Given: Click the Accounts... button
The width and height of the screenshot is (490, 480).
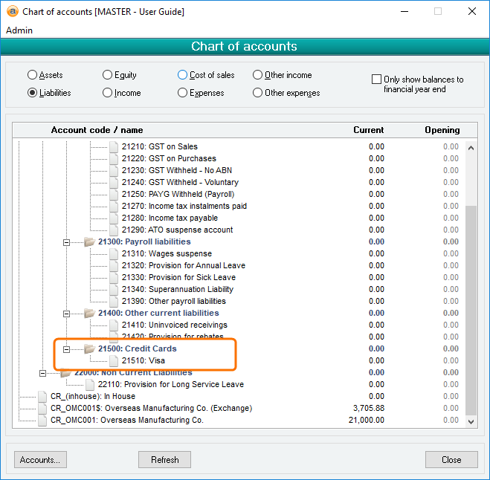Looking at the screenshot, I should coord(40,459).
